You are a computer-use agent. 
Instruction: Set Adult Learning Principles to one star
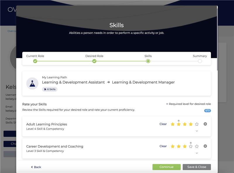173,124
